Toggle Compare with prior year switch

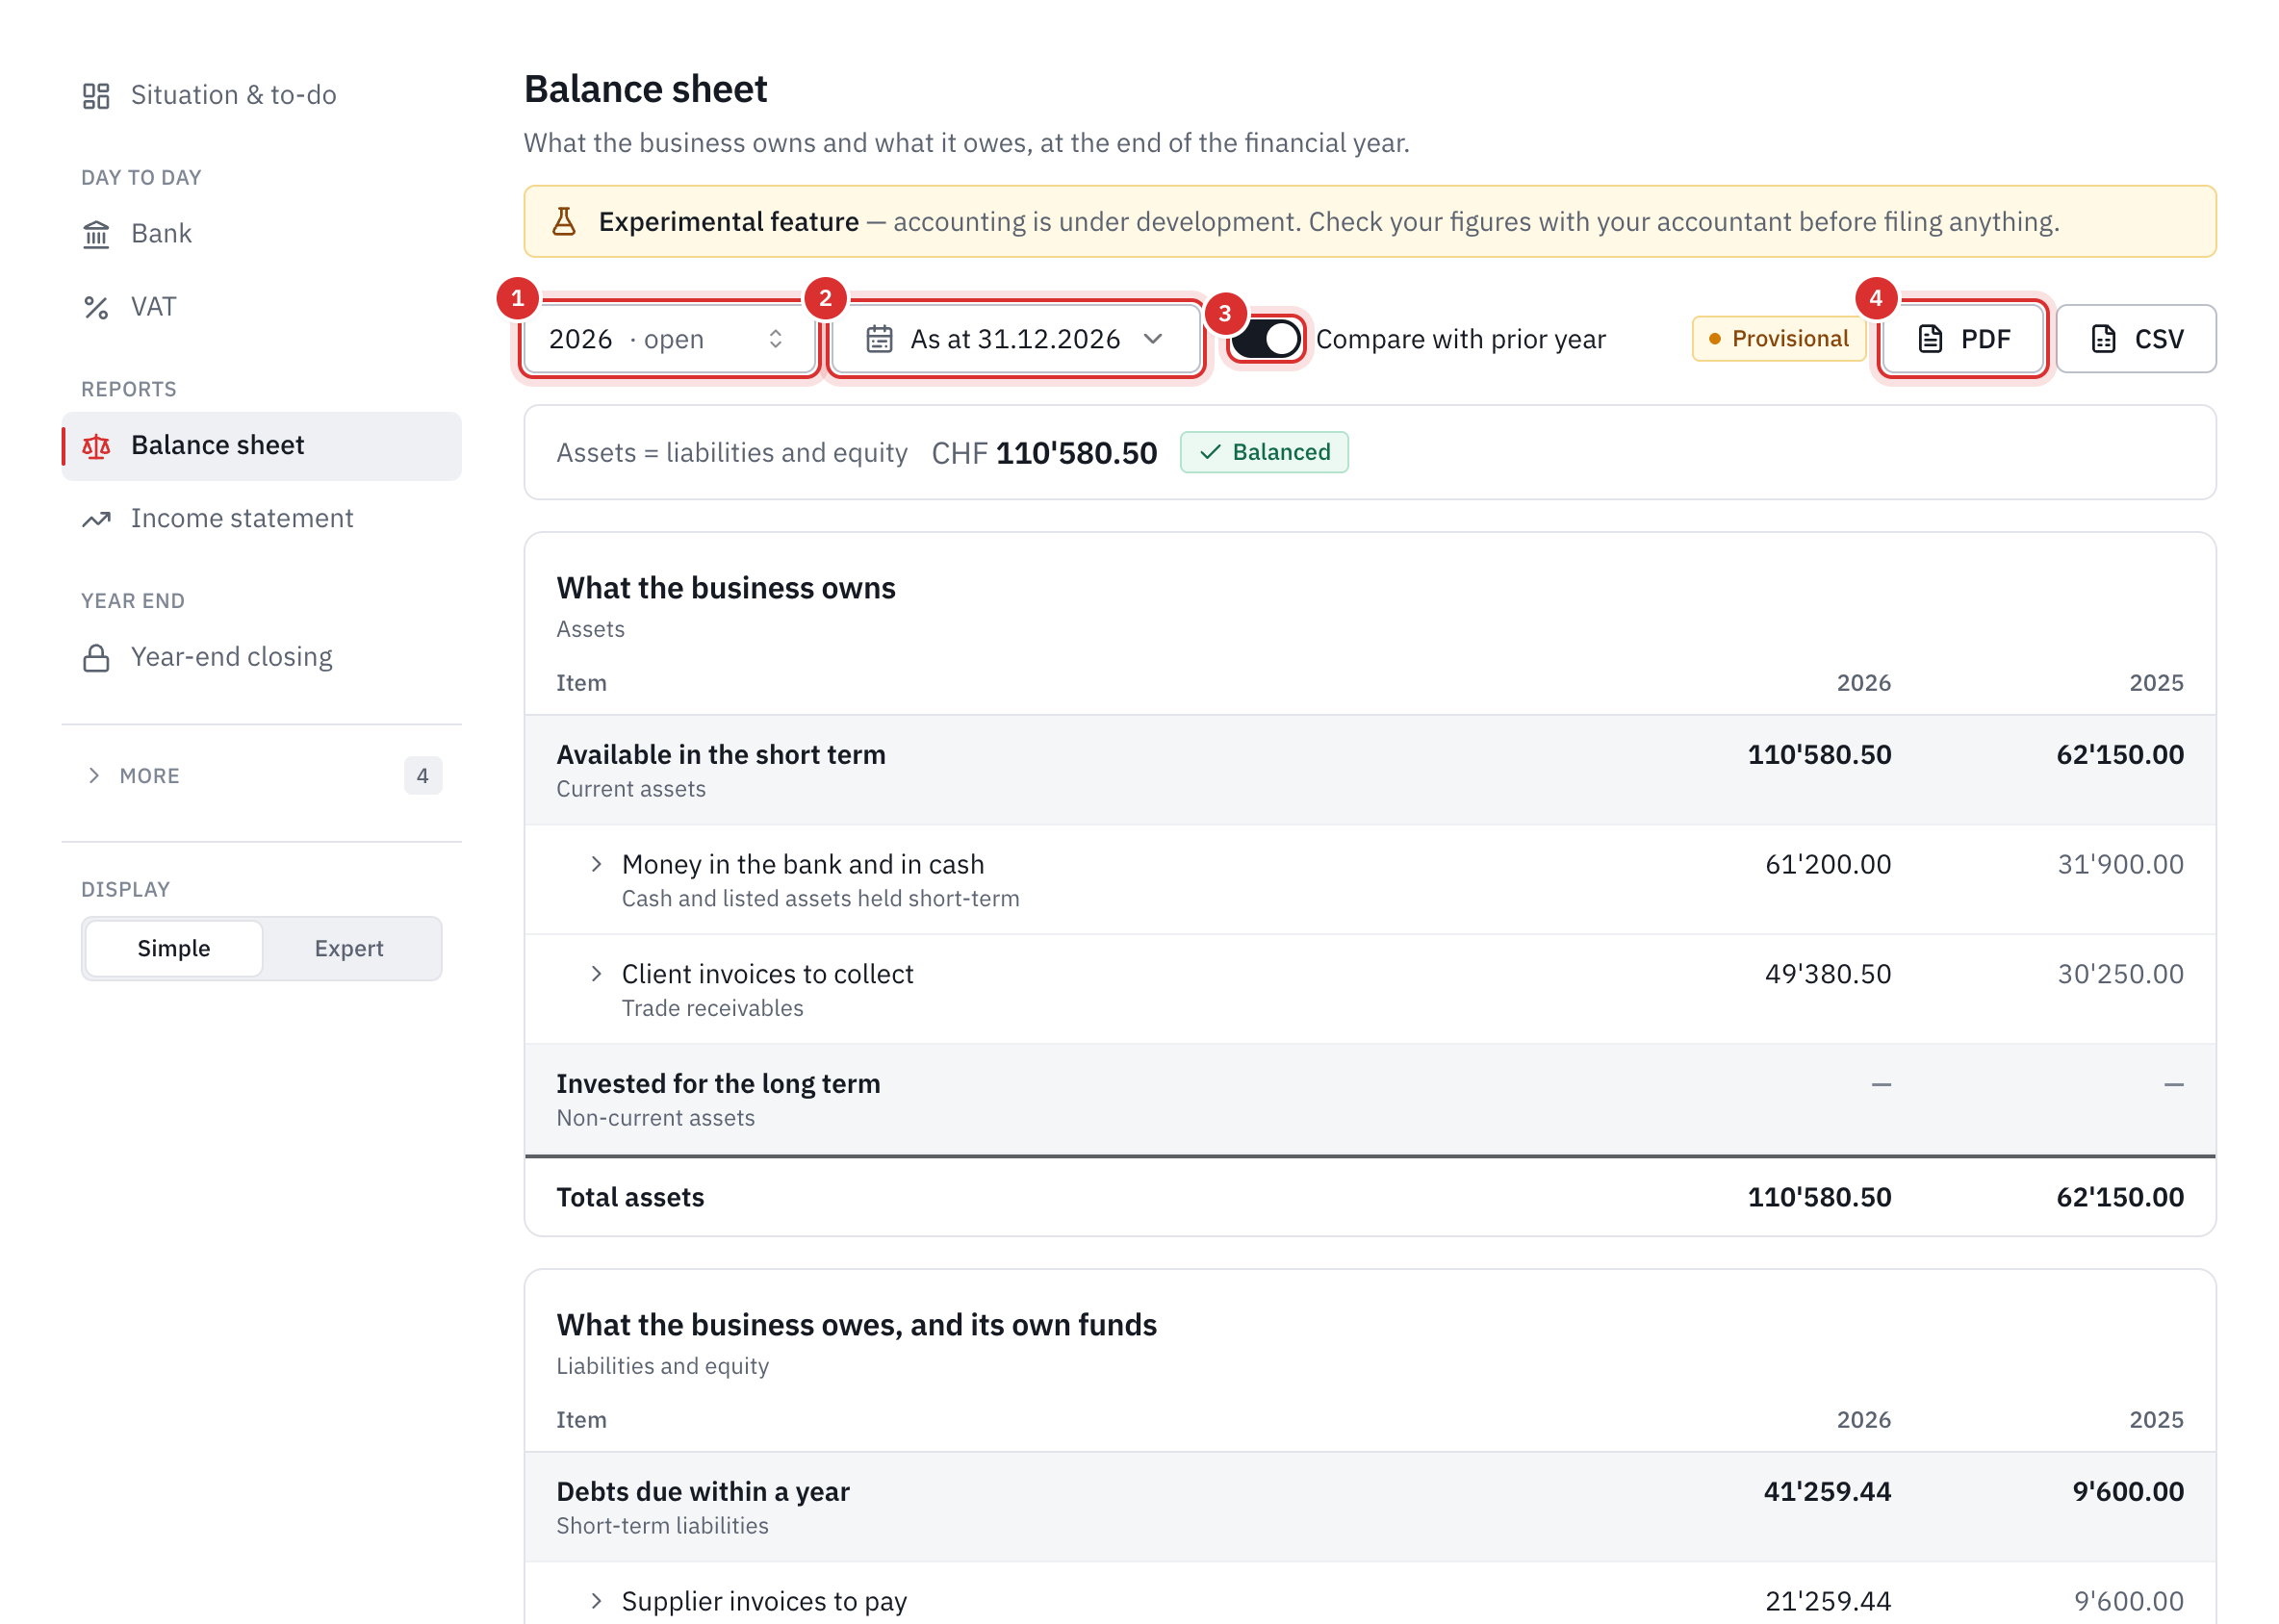[1266, 339]
